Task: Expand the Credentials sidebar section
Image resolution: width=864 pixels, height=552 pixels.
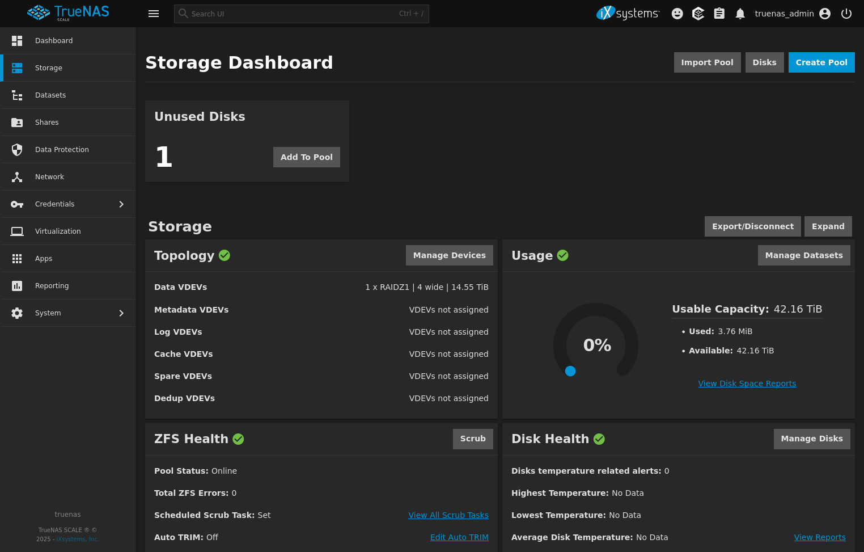Action: 68,204
